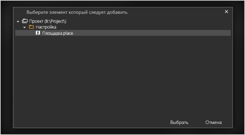Pick the .place file map glyph
245x135 pixels.
[38, 33]
